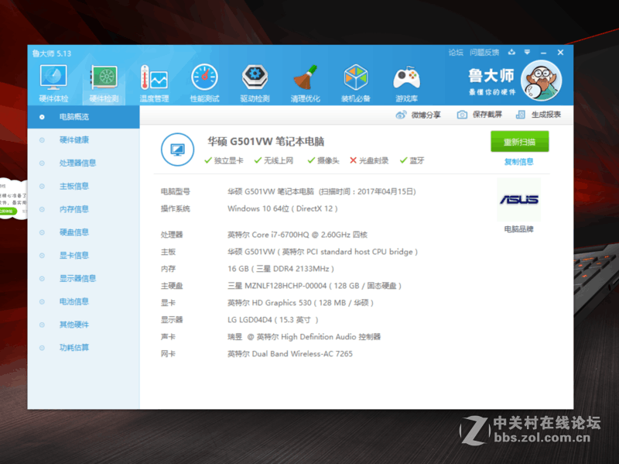Screen dimensions: 619x464
Task: Click the 无线上网 checkmark feature
Action: click(274, 160)
